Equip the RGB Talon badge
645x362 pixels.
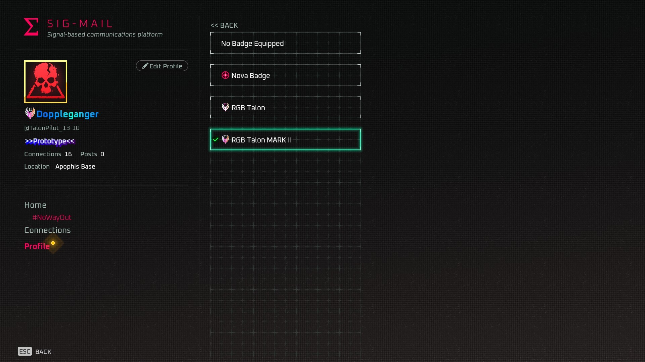pyautogui.click(x=285, y=107)
